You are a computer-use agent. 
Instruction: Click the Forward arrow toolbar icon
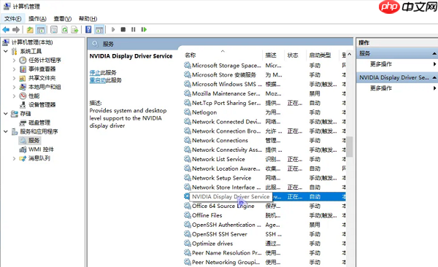(x=16, y=29)
